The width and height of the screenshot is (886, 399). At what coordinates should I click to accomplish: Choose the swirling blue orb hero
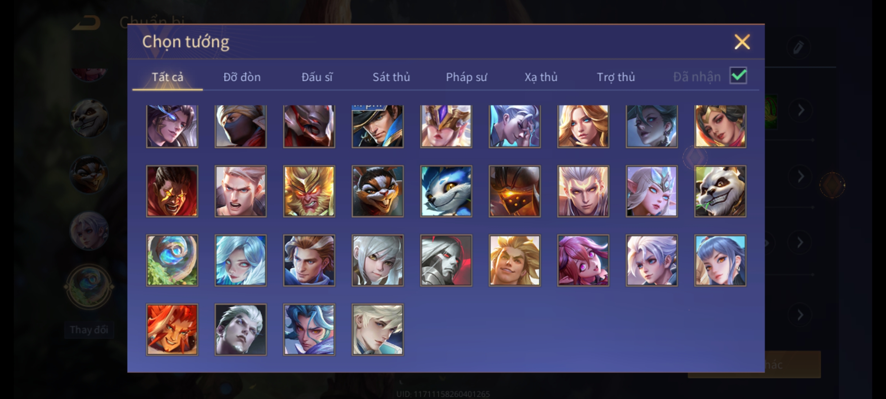[172, 260]
